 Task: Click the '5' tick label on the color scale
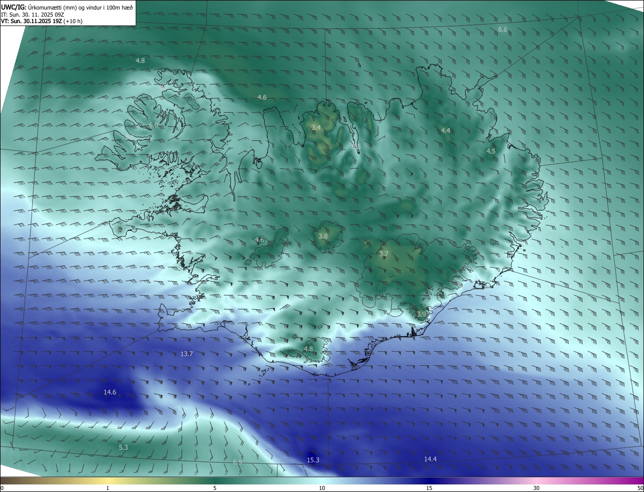[x=215, y=488]
